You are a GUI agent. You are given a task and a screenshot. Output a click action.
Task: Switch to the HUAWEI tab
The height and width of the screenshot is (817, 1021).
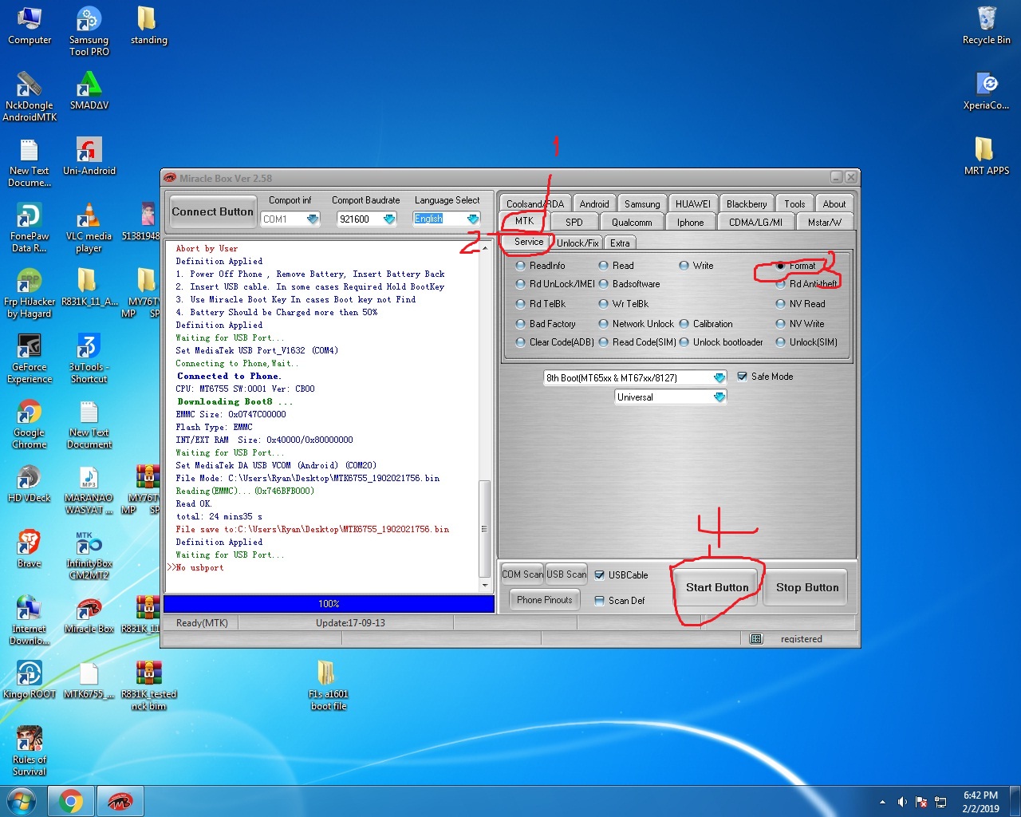[692, 203]
